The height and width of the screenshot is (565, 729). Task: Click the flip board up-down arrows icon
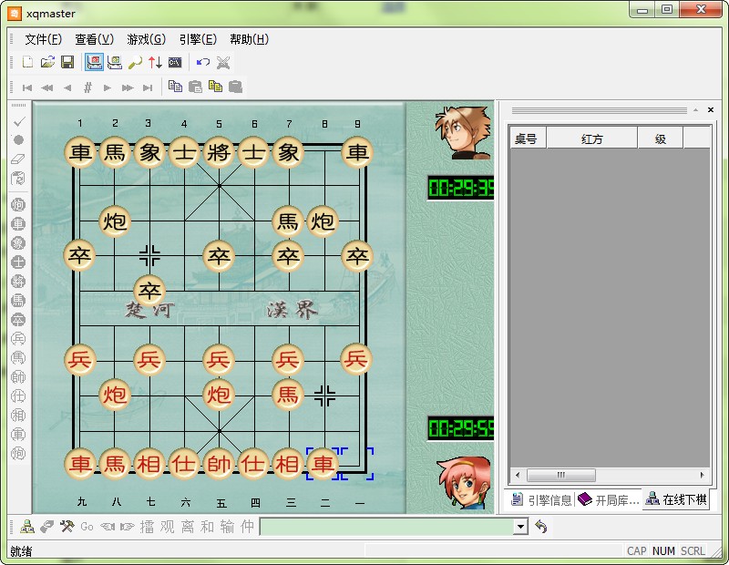click(155, 62)
